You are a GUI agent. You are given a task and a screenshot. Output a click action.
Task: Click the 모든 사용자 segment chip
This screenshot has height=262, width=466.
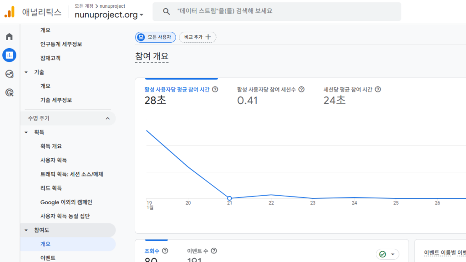(x=155, y=37)
